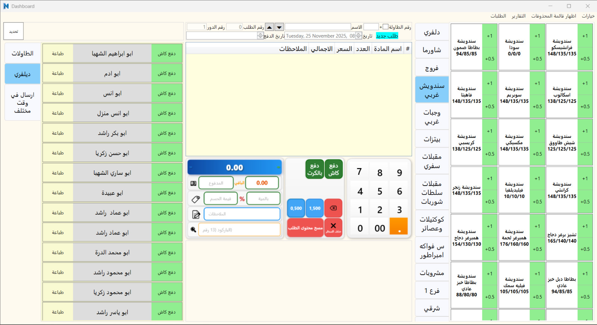597x325 pixels.
Task: Add +1 to سندويشة كريسبي
Action: (x=490, y=131)
